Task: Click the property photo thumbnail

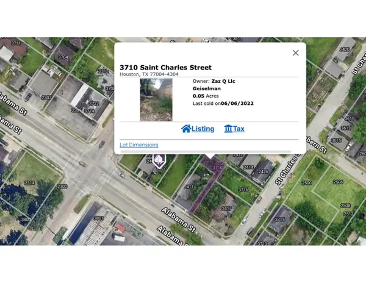Action: tap(156, 99)
